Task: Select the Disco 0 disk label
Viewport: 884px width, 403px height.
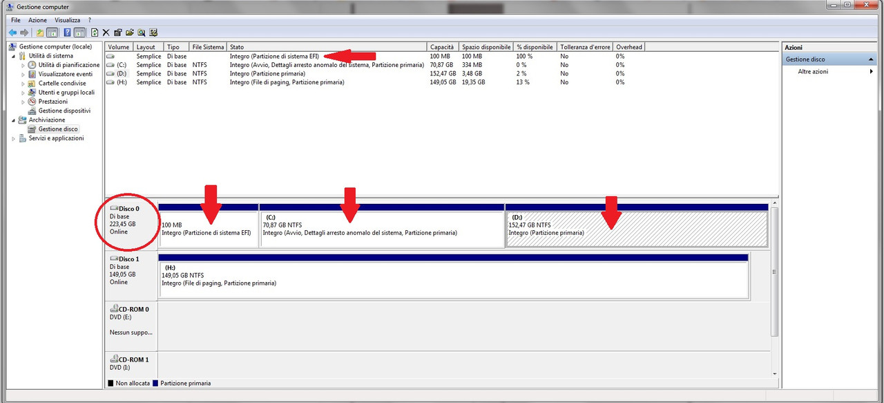Action: tap(131, 225)
